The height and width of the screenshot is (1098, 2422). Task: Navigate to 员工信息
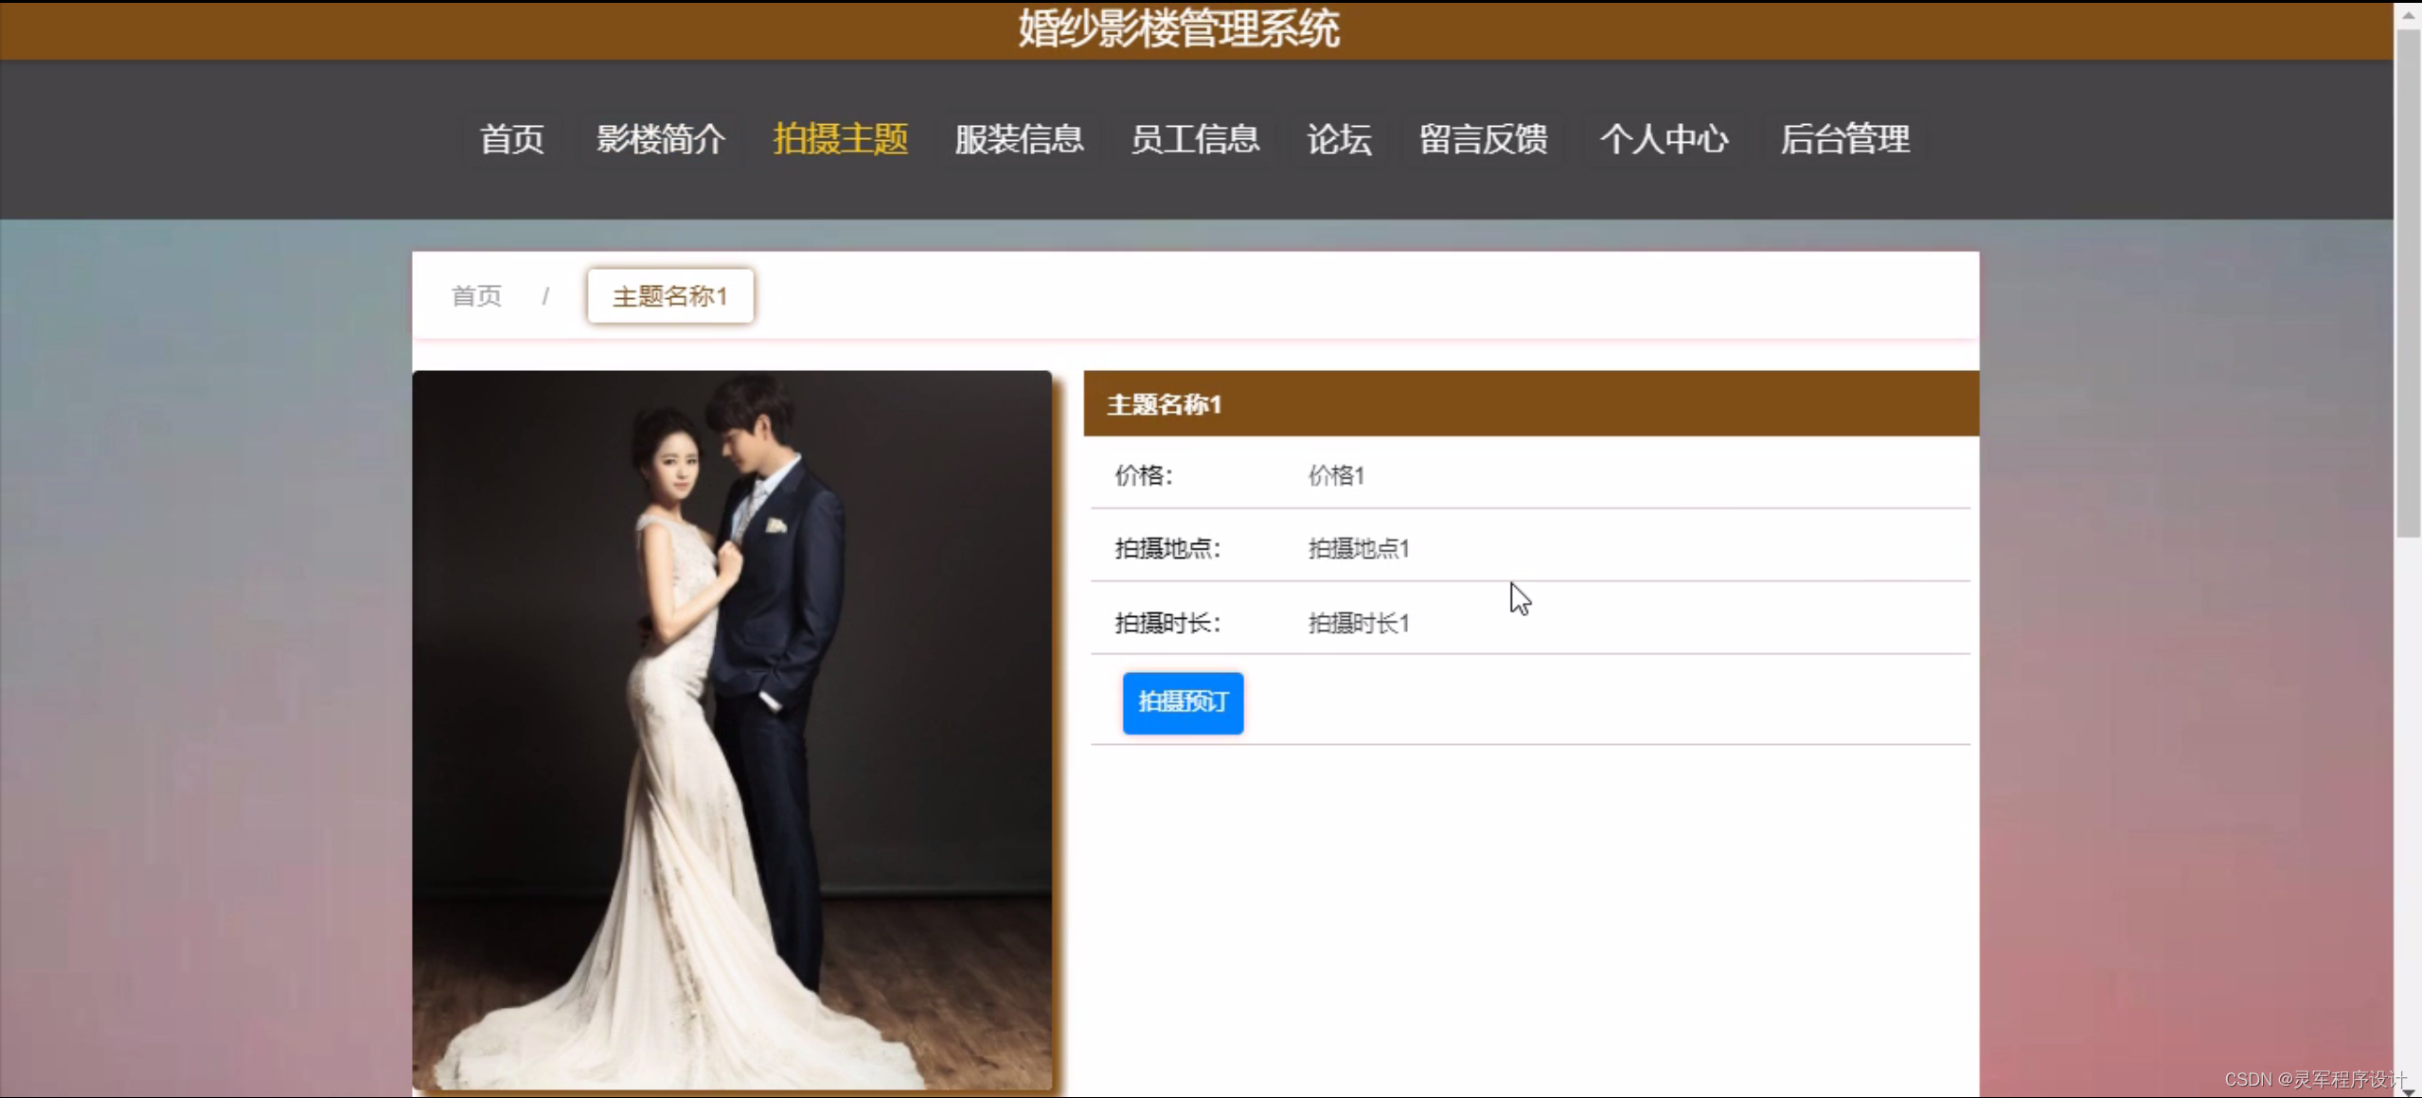(1195, 139)
